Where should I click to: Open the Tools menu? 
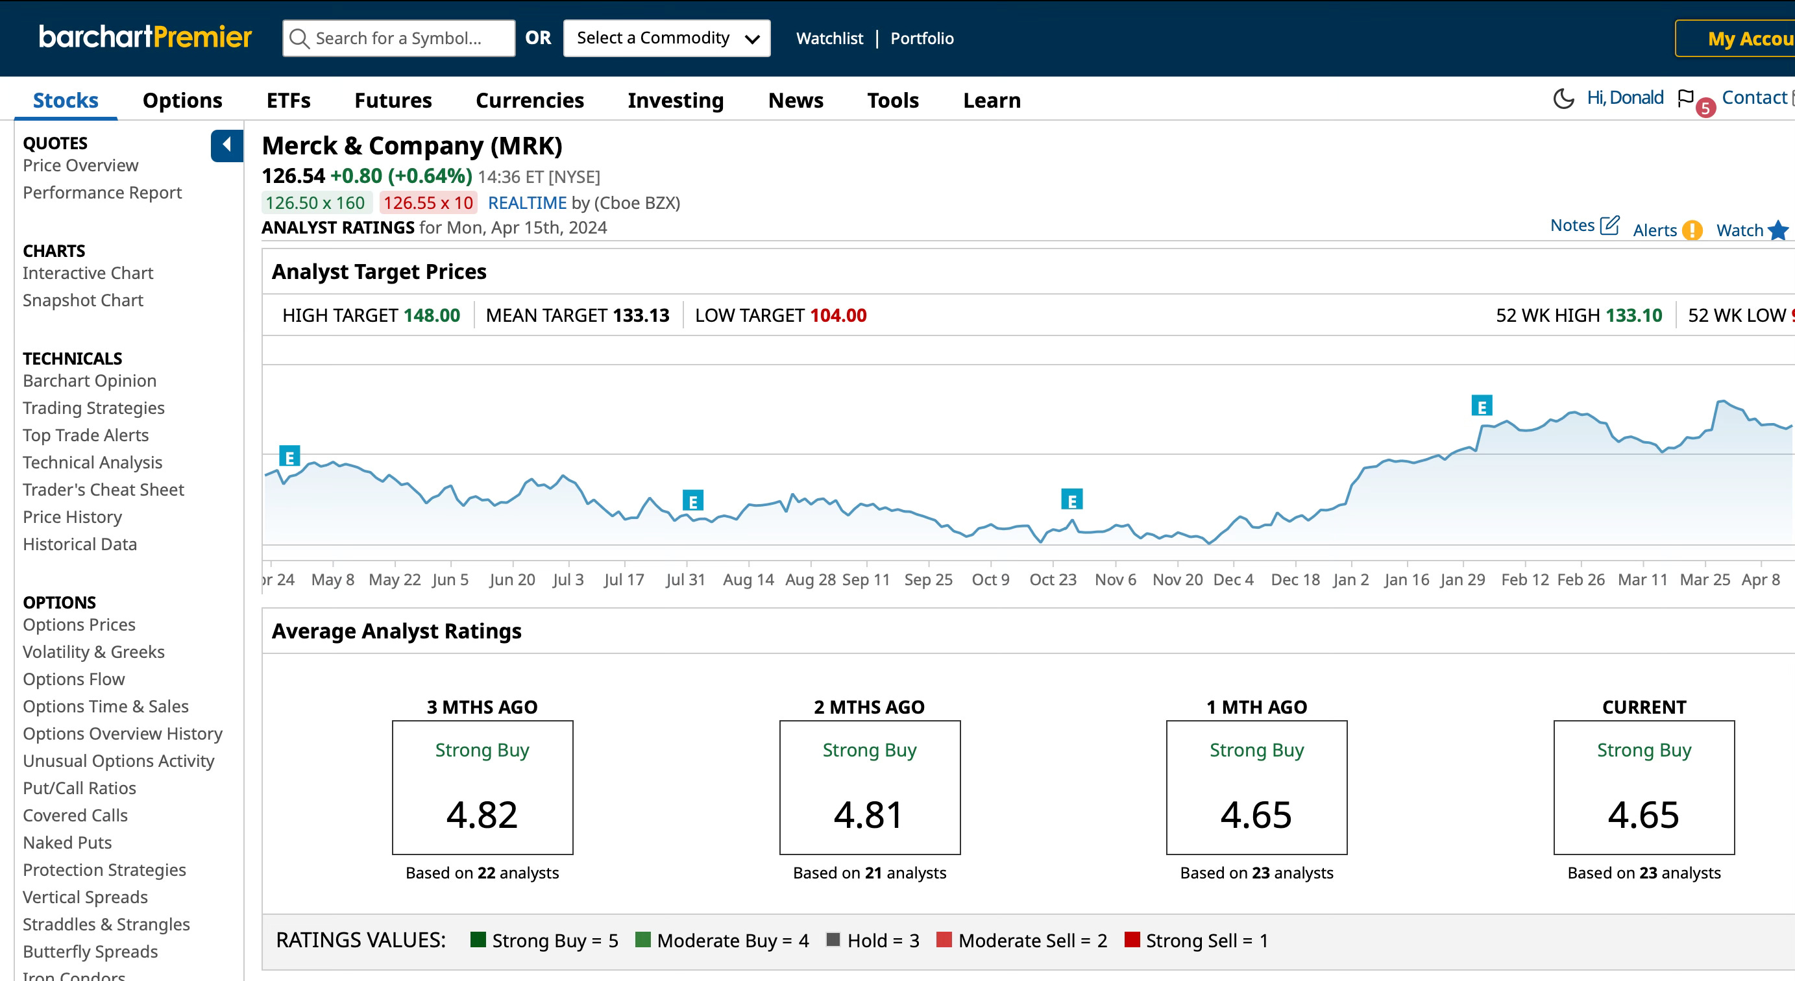click(x=894, y=101)
